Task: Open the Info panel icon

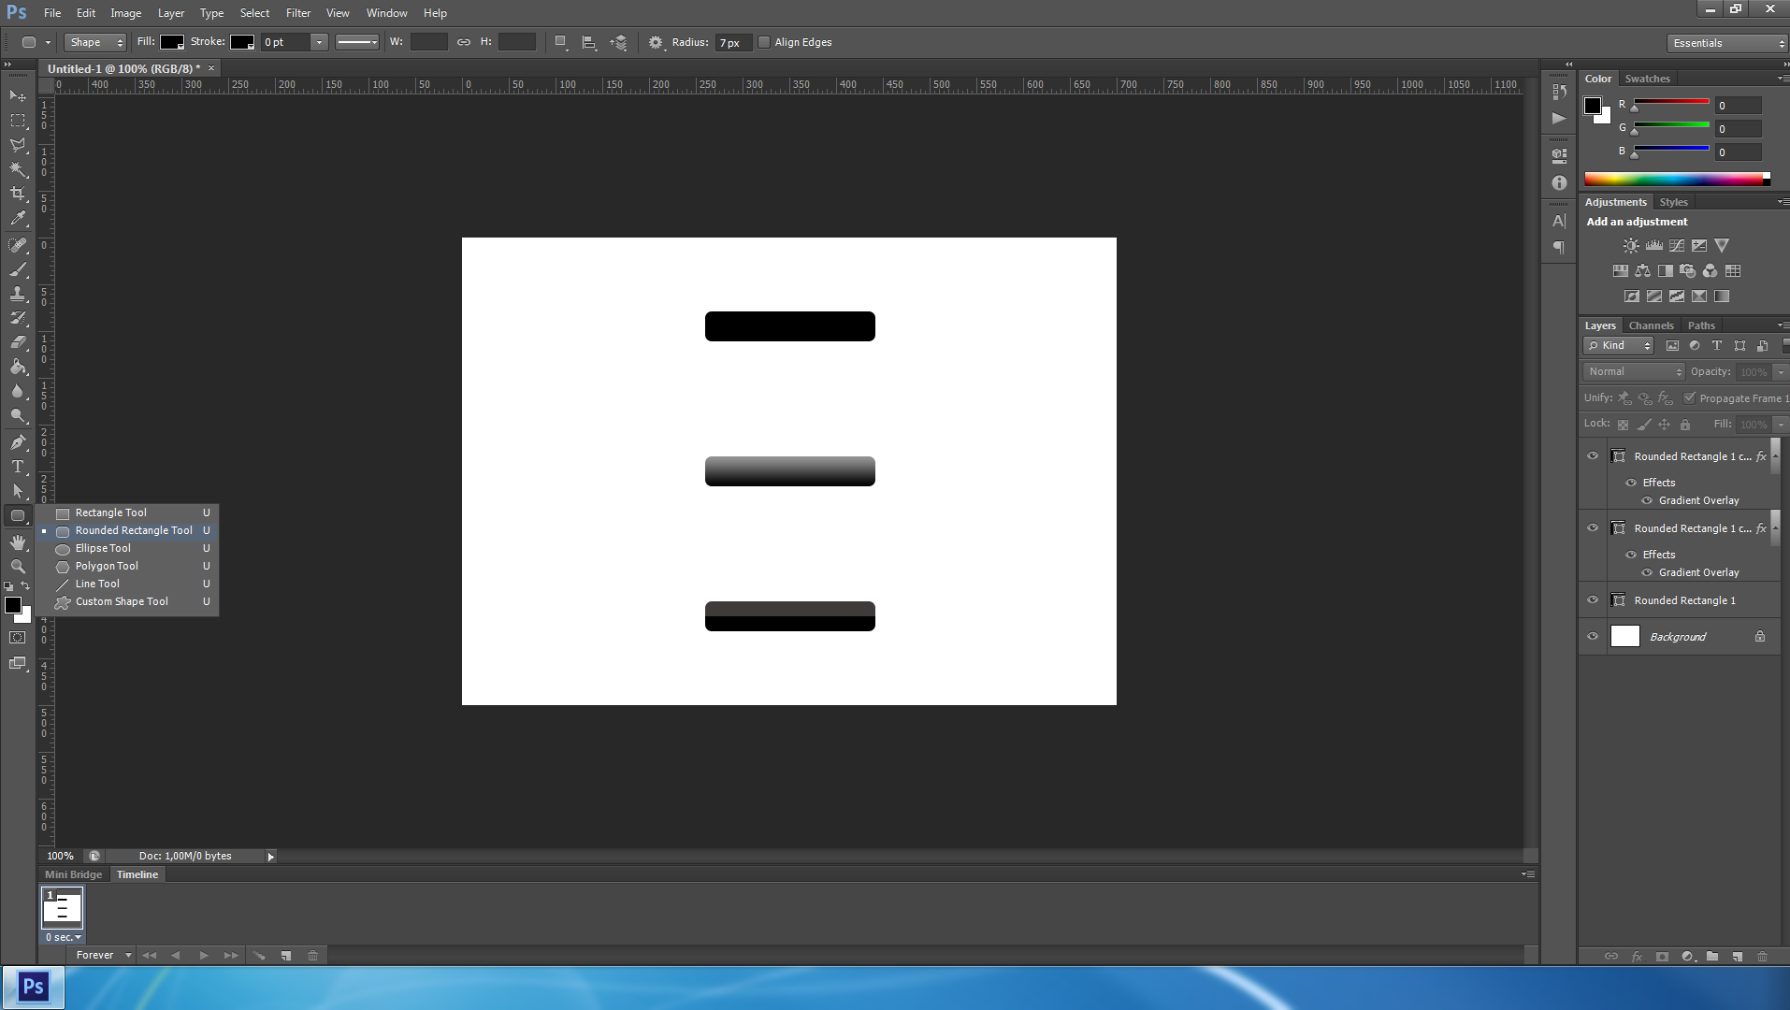Action: point(1559,183)
